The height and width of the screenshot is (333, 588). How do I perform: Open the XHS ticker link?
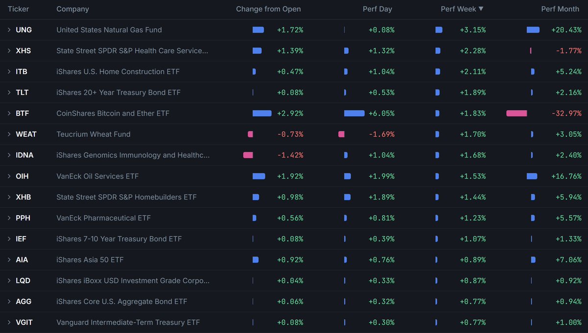coord(23,51)
